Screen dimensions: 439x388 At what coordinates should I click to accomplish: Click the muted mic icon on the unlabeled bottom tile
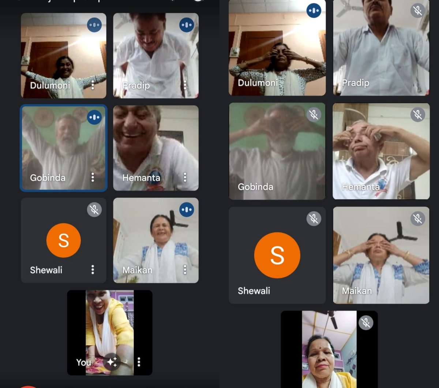[x=366, y=322]
